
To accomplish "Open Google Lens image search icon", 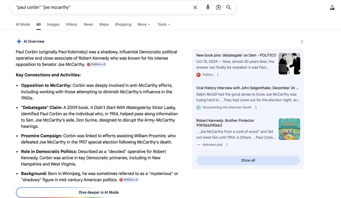I will 218,7.
